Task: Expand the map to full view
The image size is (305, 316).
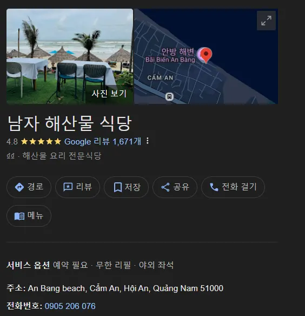Action: (x=266, y=21)
